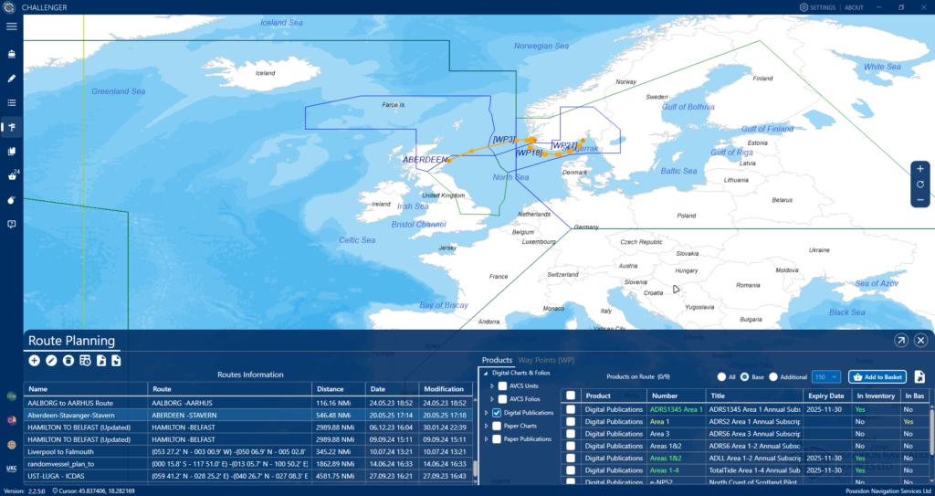Expand the Digital Publications tree node
This screenshot has width=935, height=496.
[486, 413]
